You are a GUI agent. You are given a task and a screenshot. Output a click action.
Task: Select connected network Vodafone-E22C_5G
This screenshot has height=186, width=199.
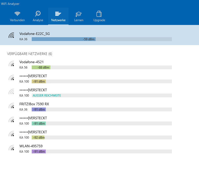tap(99, 35)
